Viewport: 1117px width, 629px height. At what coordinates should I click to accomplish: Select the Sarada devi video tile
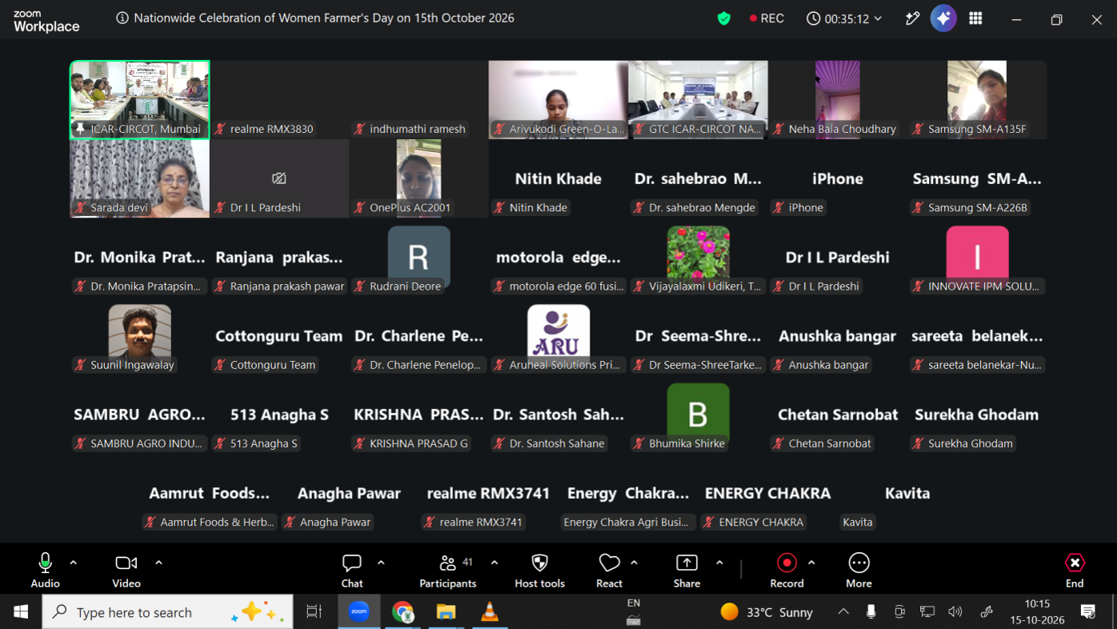pyautogui.click(x=140, y=178)
